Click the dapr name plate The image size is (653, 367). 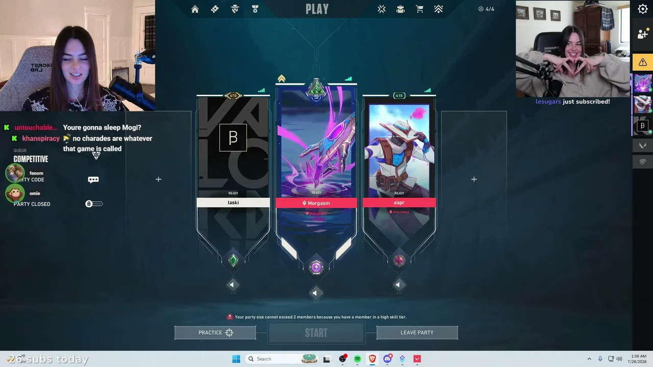click(399, 202)
